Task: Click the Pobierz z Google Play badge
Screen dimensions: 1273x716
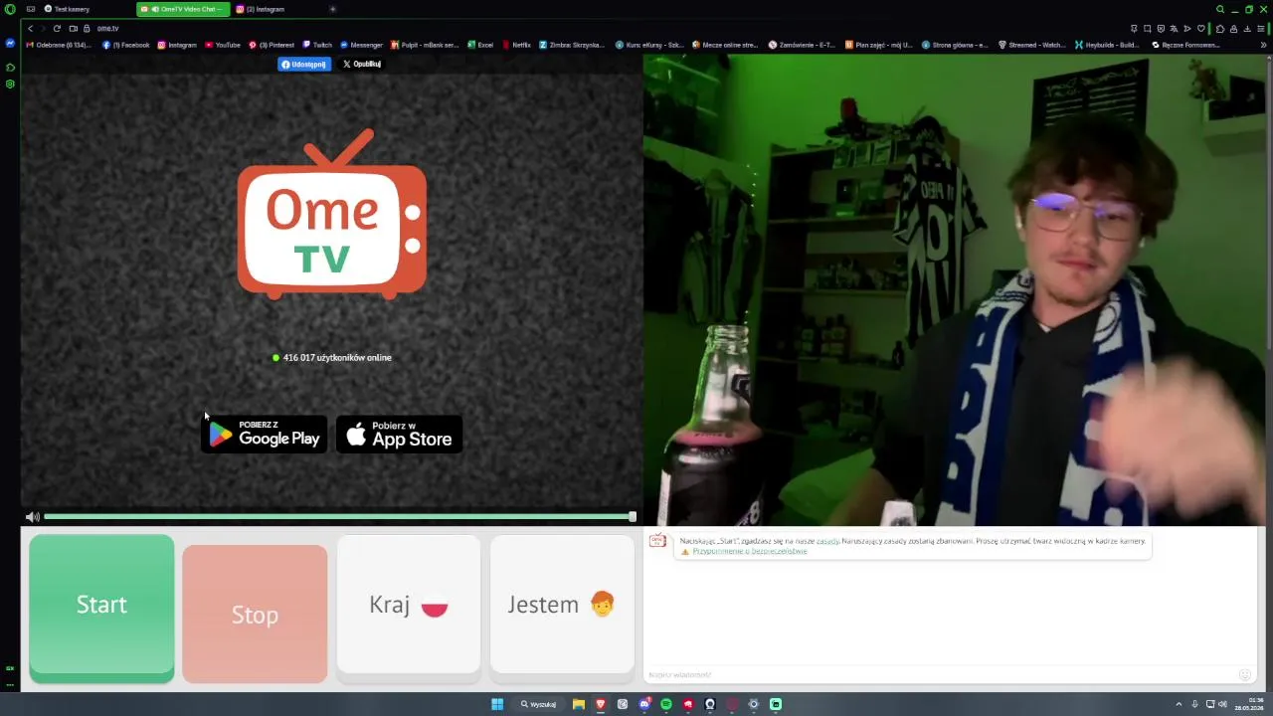Action: tap(265, 435)
